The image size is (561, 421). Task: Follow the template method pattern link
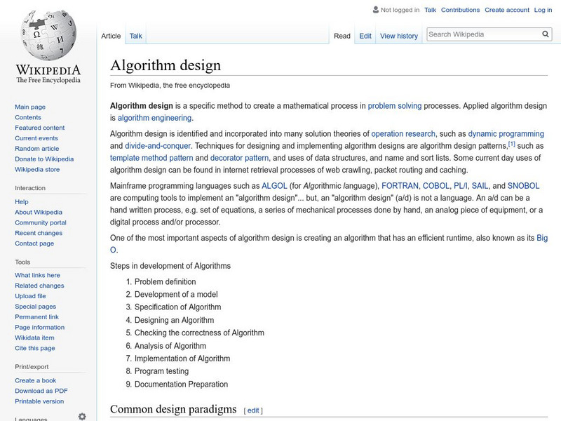151,158
